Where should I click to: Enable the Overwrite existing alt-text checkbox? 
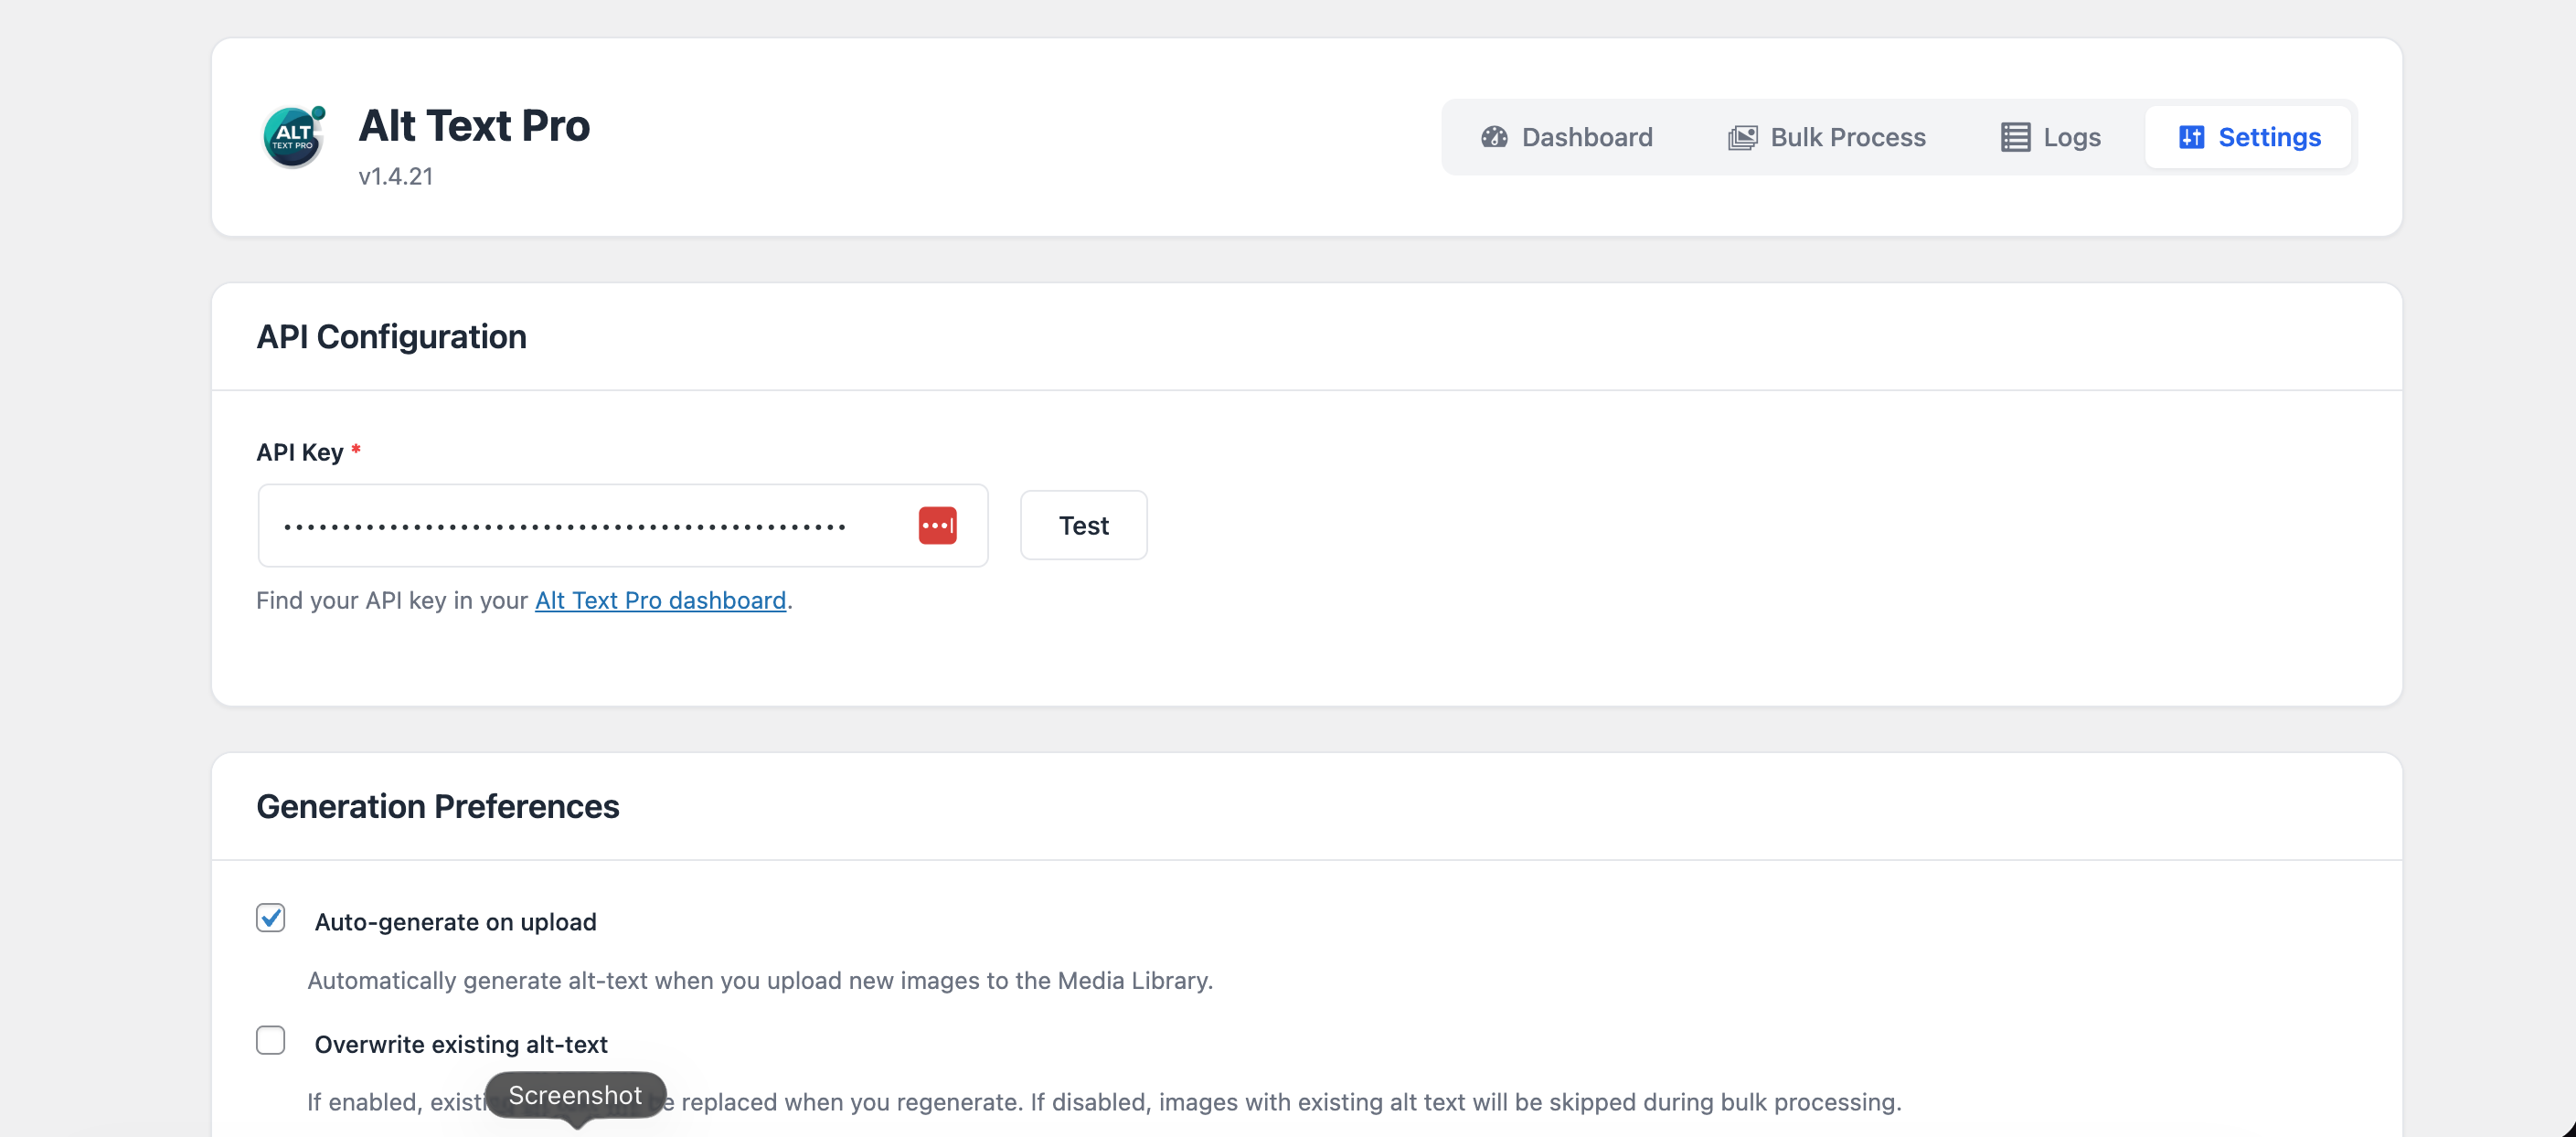(270, 1040)
